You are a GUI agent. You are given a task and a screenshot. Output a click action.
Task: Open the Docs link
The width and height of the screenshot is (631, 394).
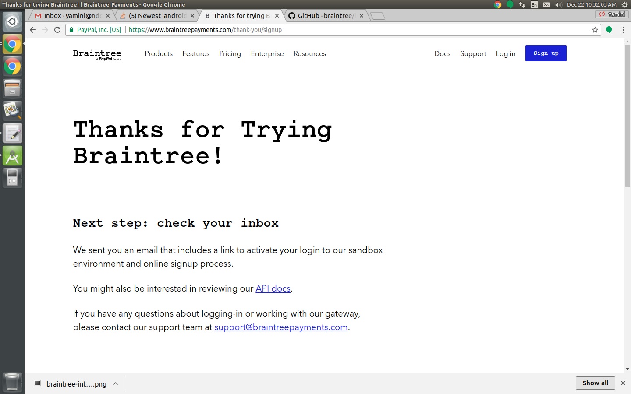[x=442, y=53]
